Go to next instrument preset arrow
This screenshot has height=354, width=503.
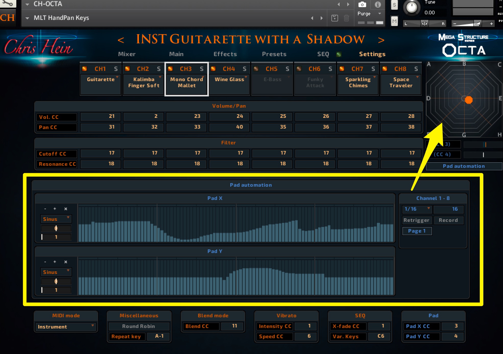tap(381, 40)
